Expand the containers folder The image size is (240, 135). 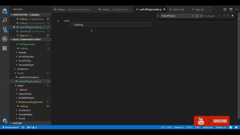pyautogui.click(x=22, y=69)
